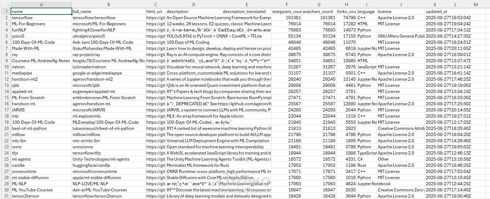
Task: Click the 'watchers_count' header cell
Action: [319, 12]
